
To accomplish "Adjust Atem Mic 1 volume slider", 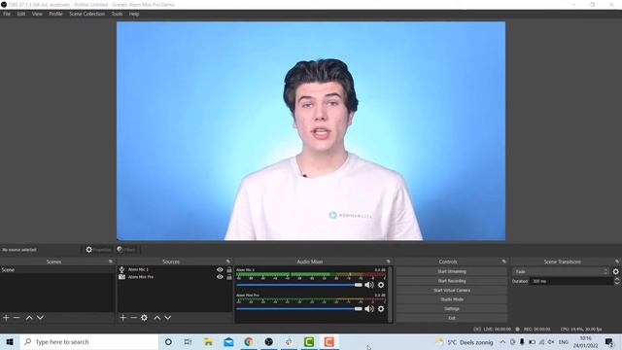I will coord(299,285).
